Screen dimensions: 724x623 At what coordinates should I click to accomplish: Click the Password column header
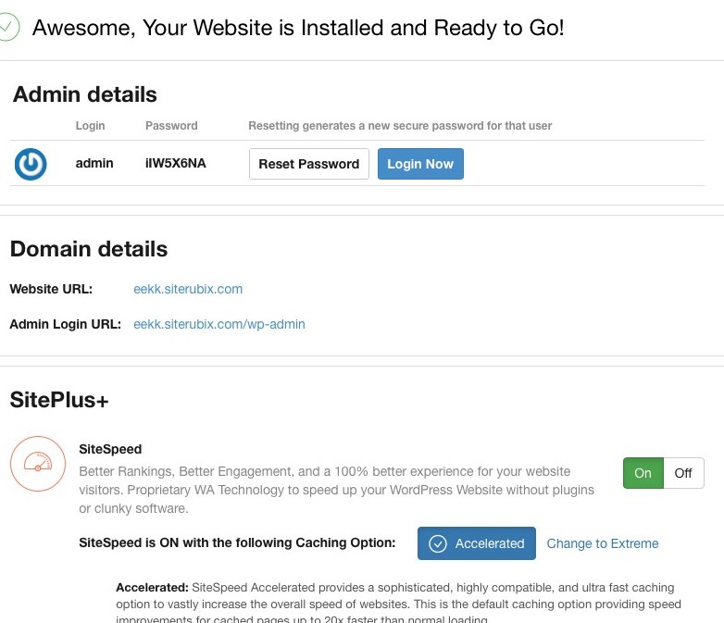click(x=171, y=126)
